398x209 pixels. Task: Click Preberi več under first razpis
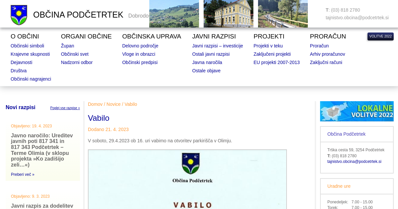23,174
